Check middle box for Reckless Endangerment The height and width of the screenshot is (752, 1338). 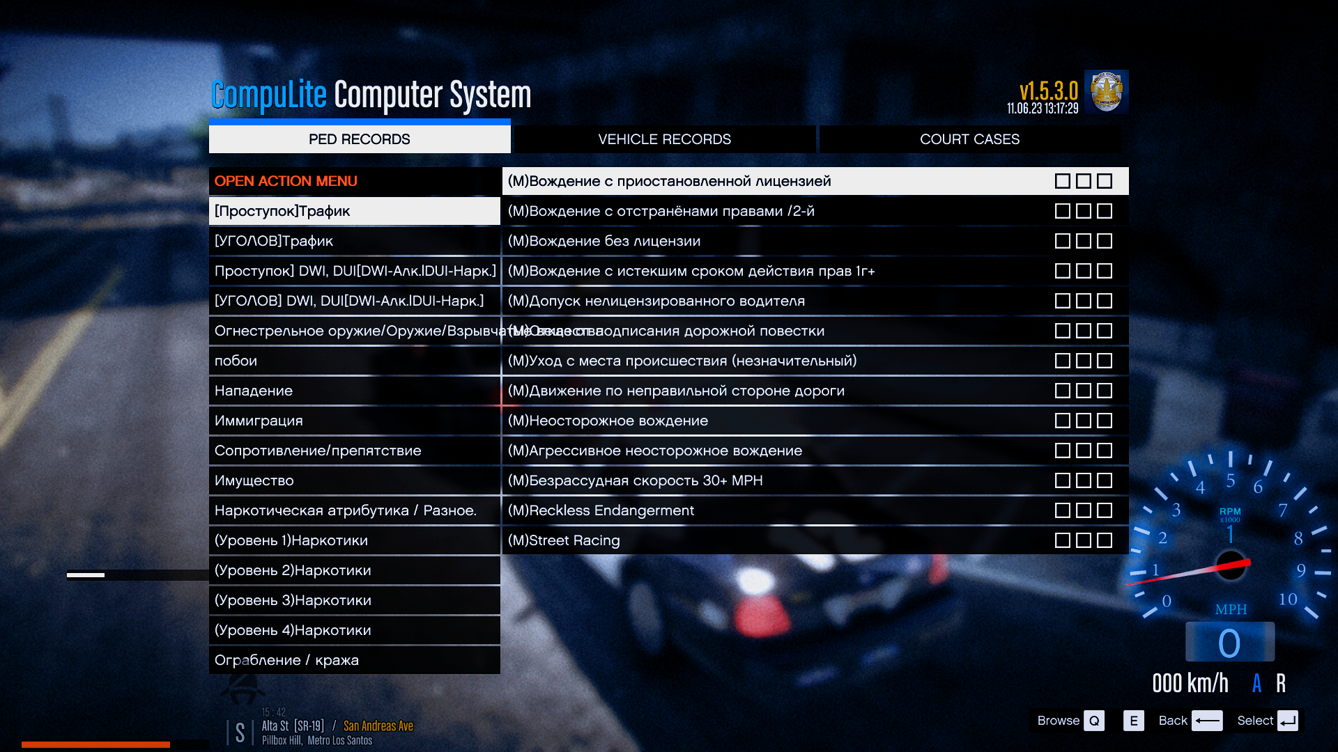click(1083, 510)
